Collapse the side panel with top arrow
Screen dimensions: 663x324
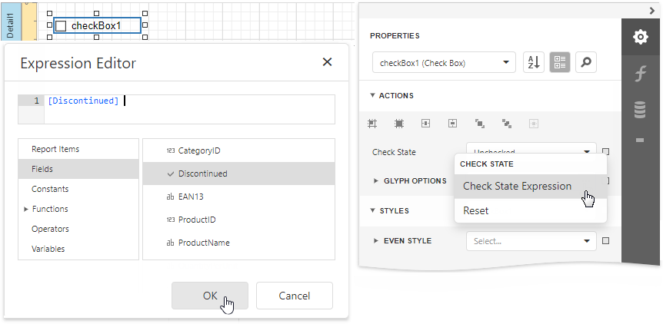[652, 10]
